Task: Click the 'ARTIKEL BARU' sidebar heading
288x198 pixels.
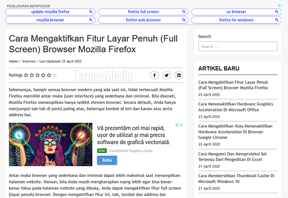Action: [x=219, y=69]
